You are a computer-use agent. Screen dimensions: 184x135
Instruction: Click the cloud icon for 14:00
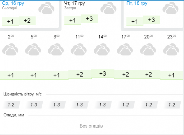click(x=102, y=50)
